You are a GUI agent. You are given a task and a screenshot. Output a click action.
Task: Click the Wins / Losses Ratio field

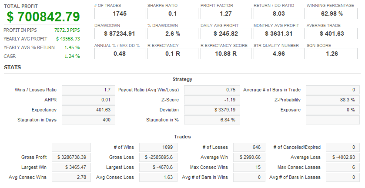pyautogui.click(x=88, y=90)
